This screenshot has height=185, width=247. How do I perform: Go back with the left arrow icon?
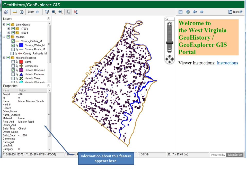coord(195,12)
